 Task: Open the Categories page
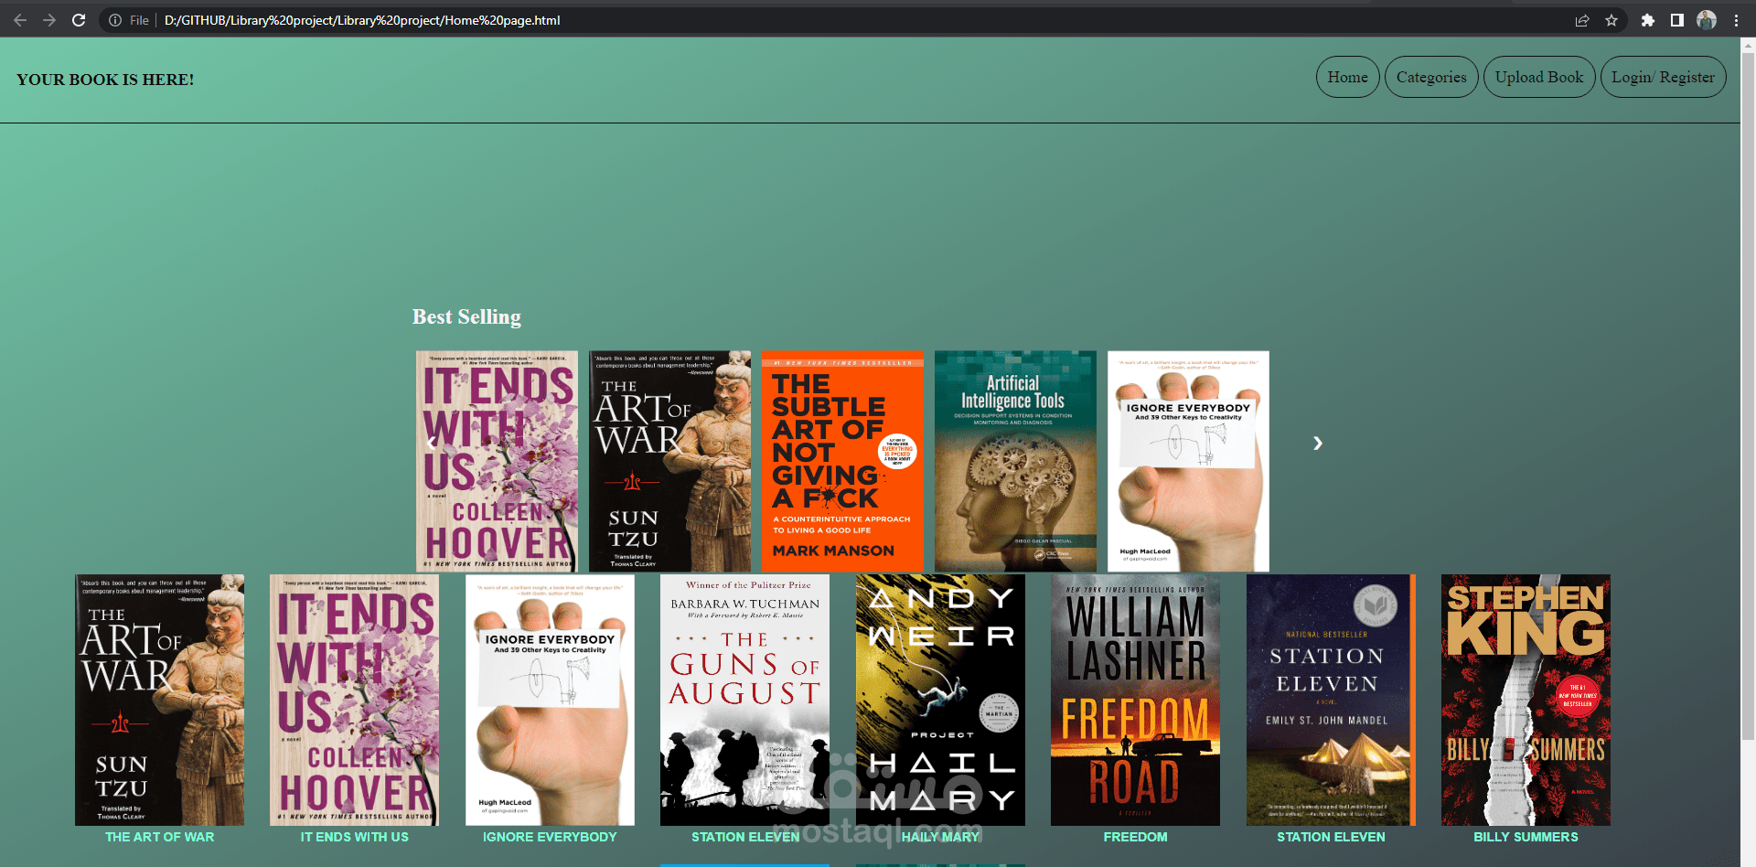click(1430, 77)
